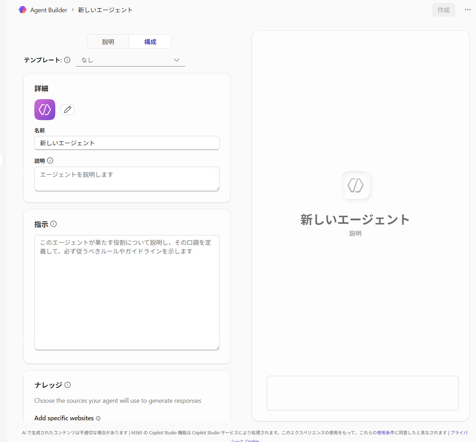Click the info icon next to ナレッジ
The height and width of the screenshot is (442, 476).
68,385
